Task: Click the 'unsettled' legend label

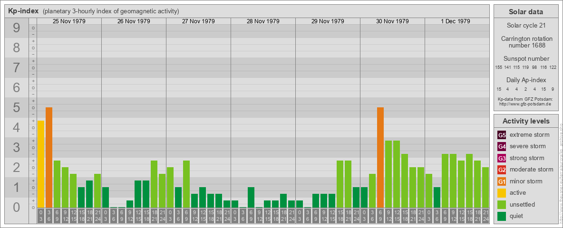Action: click(x=523, y=204)
